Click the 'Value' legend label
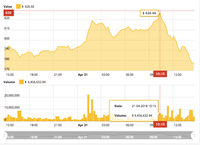 point(8,7)
